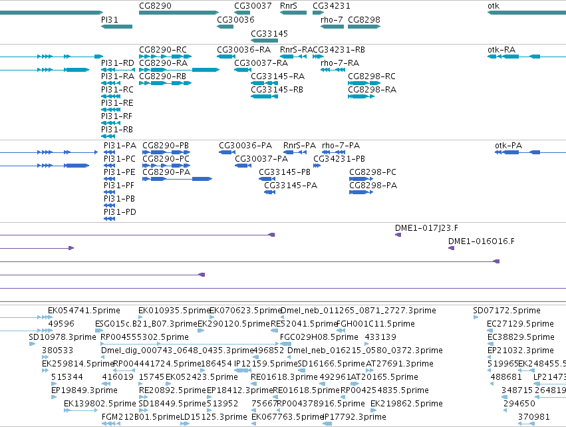Select the Pl31-RA transcript label
The width and height of the screenshot is (566, 427).
tap(117, 76)
